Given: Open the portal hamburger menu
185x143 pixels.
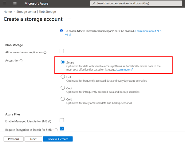Looking at the screenshot, I should tap(15, 3).
